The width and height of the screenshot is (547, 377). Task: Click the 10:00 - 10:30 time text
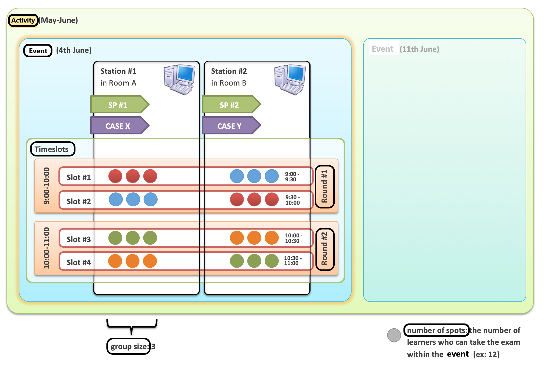click(x=294, y=238)
